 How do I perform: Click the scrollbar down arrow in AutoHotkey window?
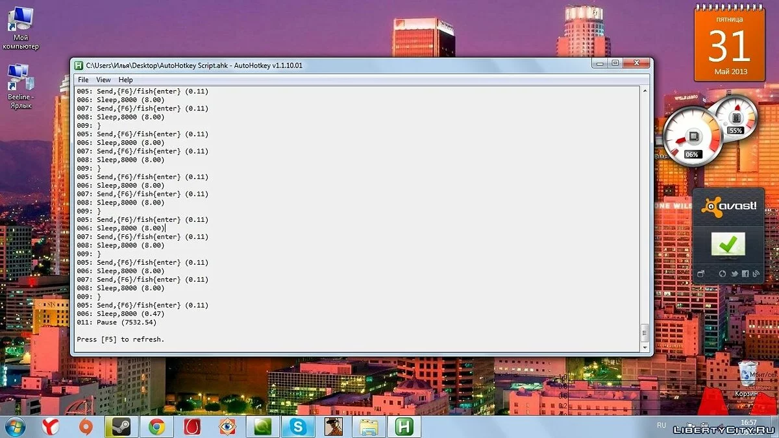click(x=644, y=347)
